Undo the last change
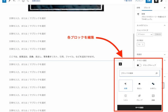 tap(14, 1)
